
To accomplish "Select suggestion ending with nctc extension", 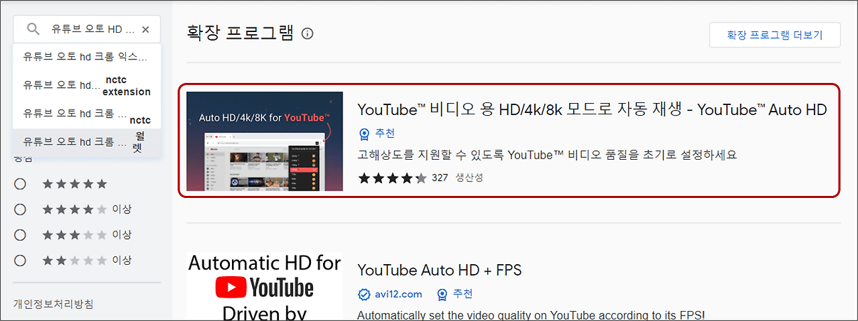I will [87, 86].
